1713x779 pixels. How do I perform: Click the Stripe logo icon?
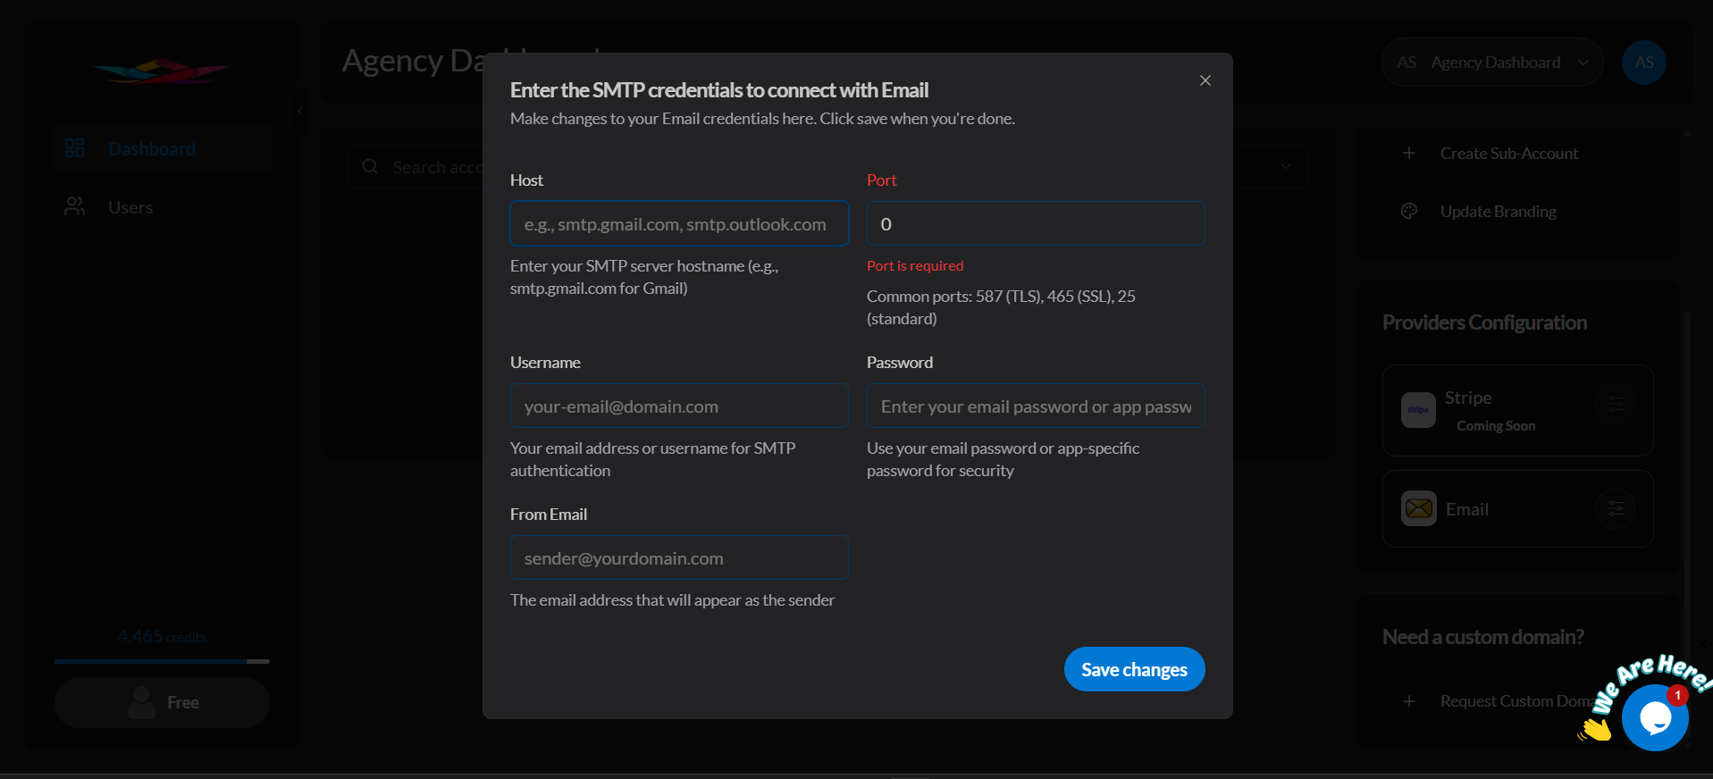click(x=1418, y=410)
